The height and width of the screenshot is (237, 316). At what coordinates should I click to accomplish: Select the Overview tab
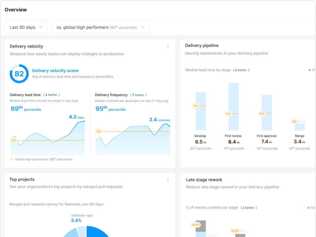tap(16, 10)
